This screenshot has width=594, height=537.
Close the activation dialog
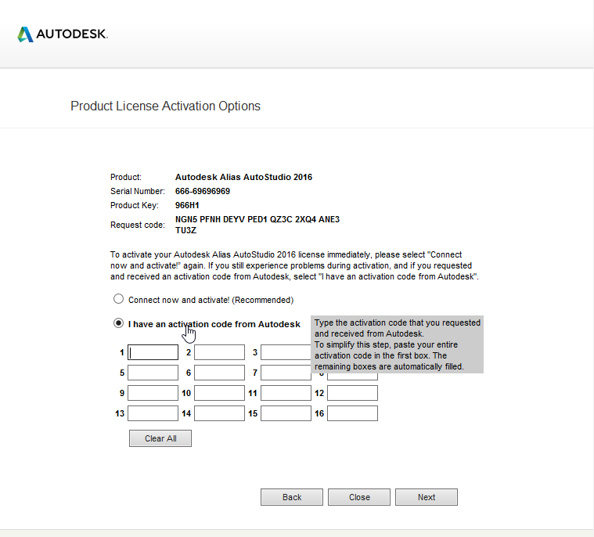[359, 497]
